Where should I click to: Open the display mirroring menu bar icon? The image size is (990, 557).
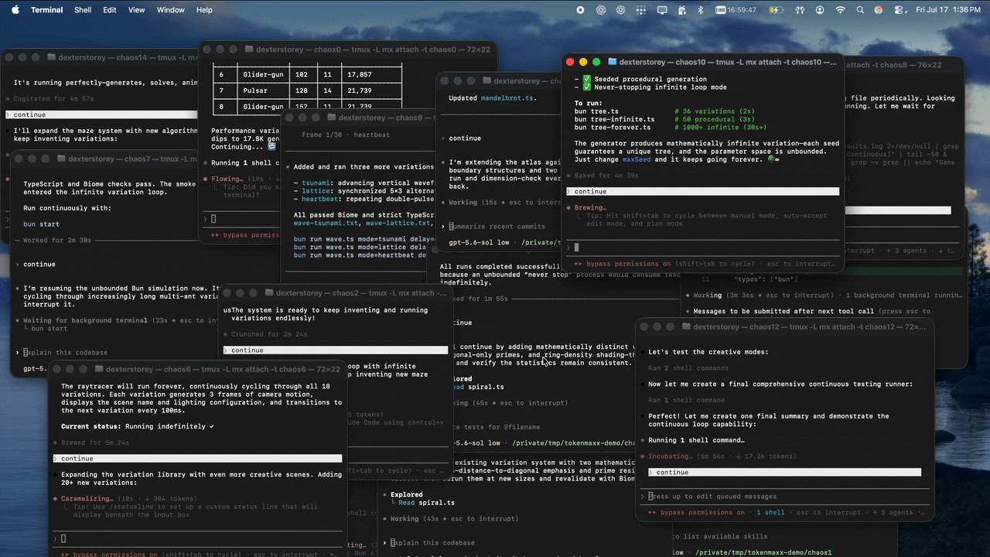click(x=662, y=10)
